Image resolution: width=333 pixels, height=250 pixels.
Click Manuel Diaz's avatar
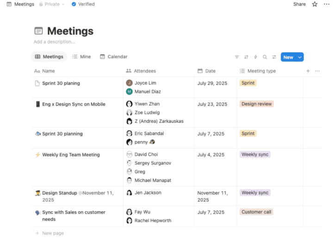(129, 92)
